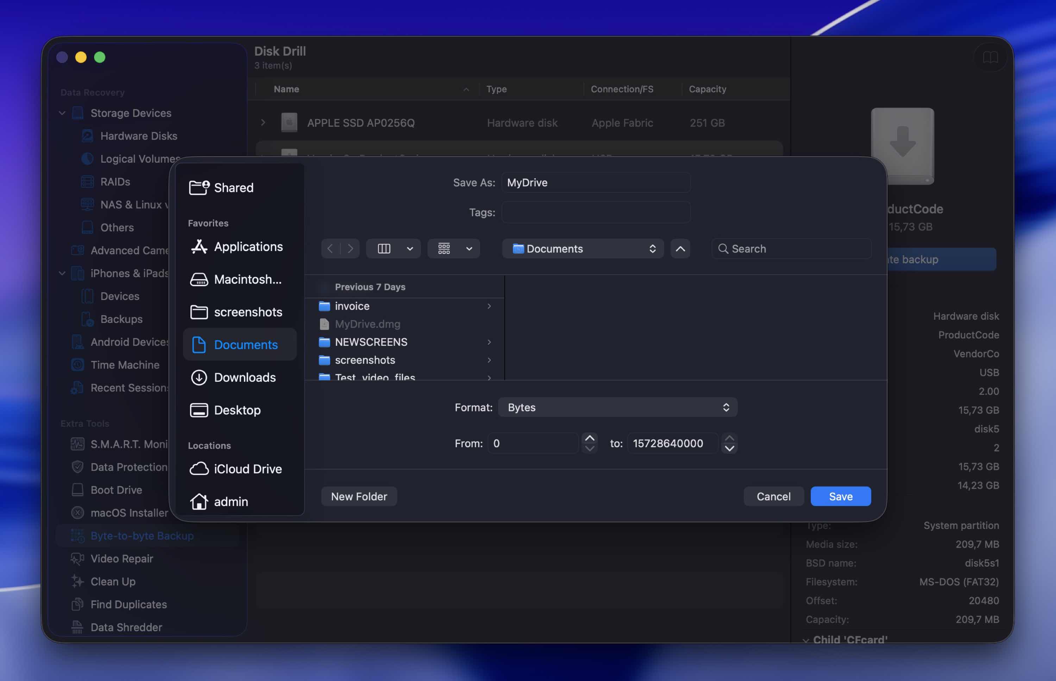Screen dimensions: 1056x681
Task: Click the book help icon in Disk Drill
Action: tap(990, 57)
